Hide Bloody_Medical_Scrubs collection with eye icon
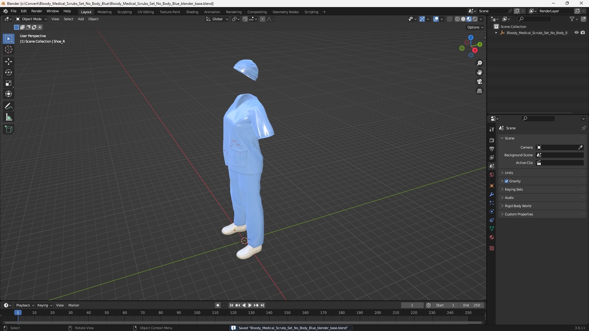The width and height of the screenshot is (589, 331). pyautogui.click(x=576, y=32)
